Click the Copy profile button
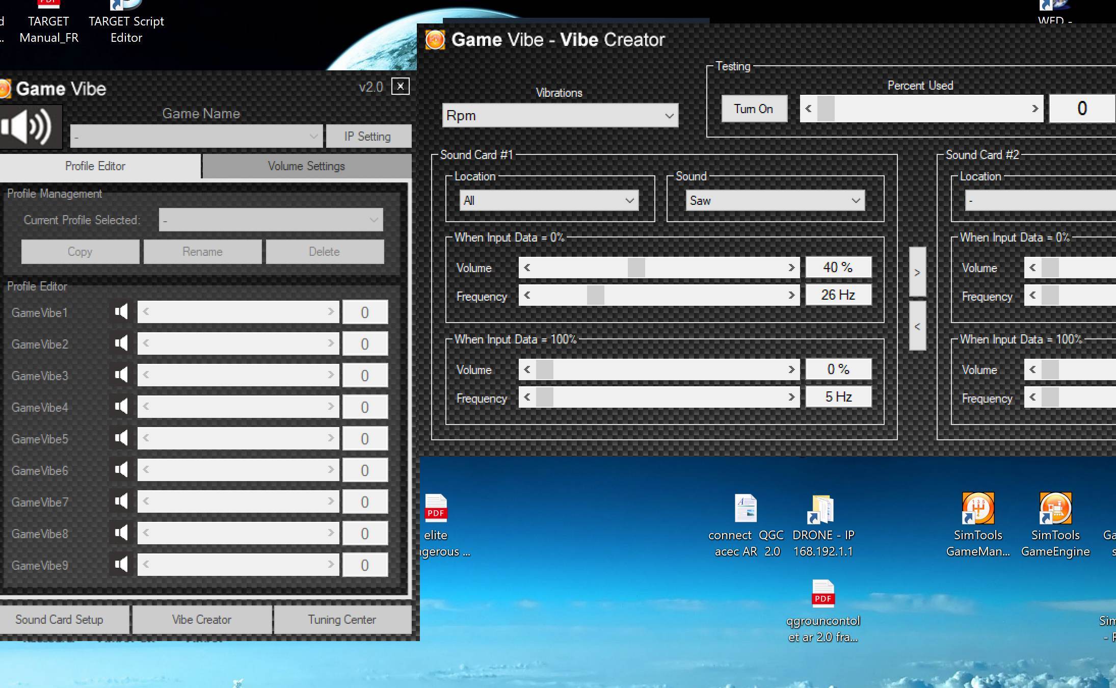This screenshot has width=1116, height=688. click(x=80, y=252)
